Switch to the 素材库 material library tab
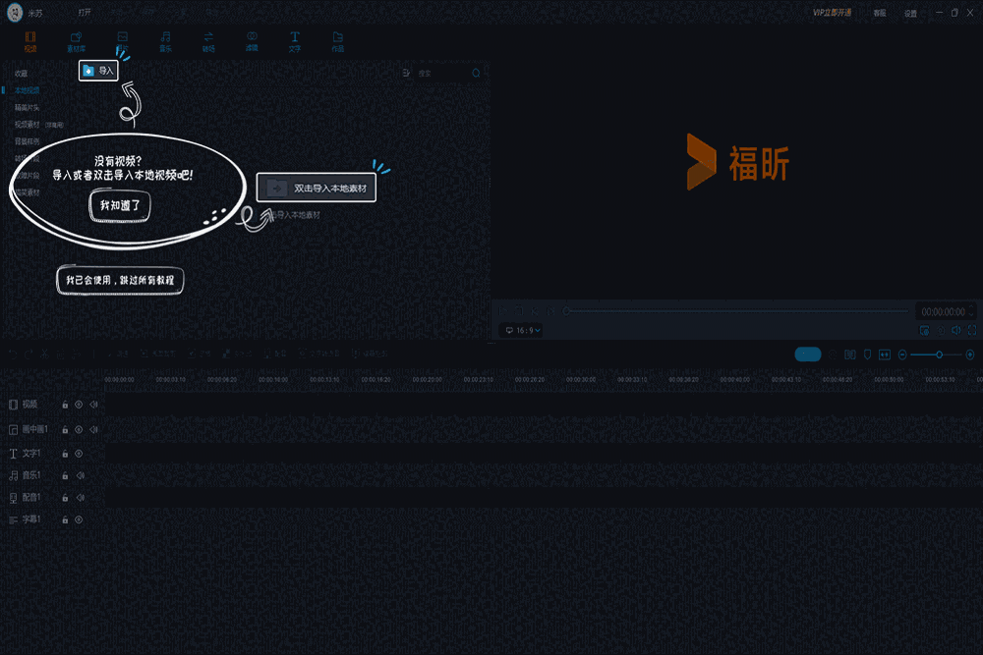This screenshot has width=983, height=655. pyautogui.click(x=77, y=41)
